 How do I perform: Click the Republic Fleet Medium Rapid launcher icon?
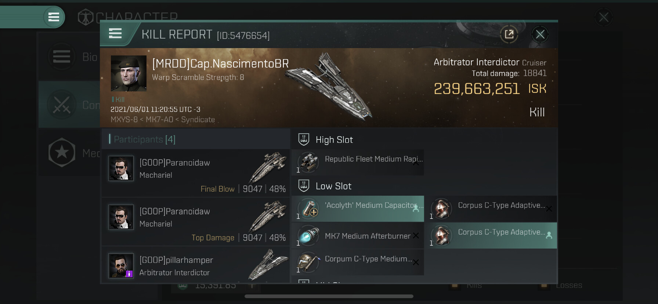(x=308, y=162)
